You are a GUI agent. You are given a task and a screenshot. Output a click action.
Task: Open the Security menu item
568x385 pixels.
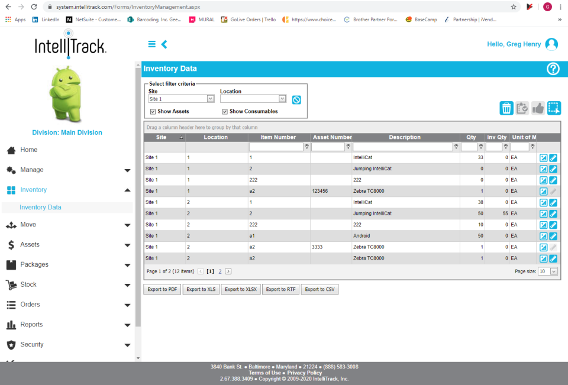(32, 344)
